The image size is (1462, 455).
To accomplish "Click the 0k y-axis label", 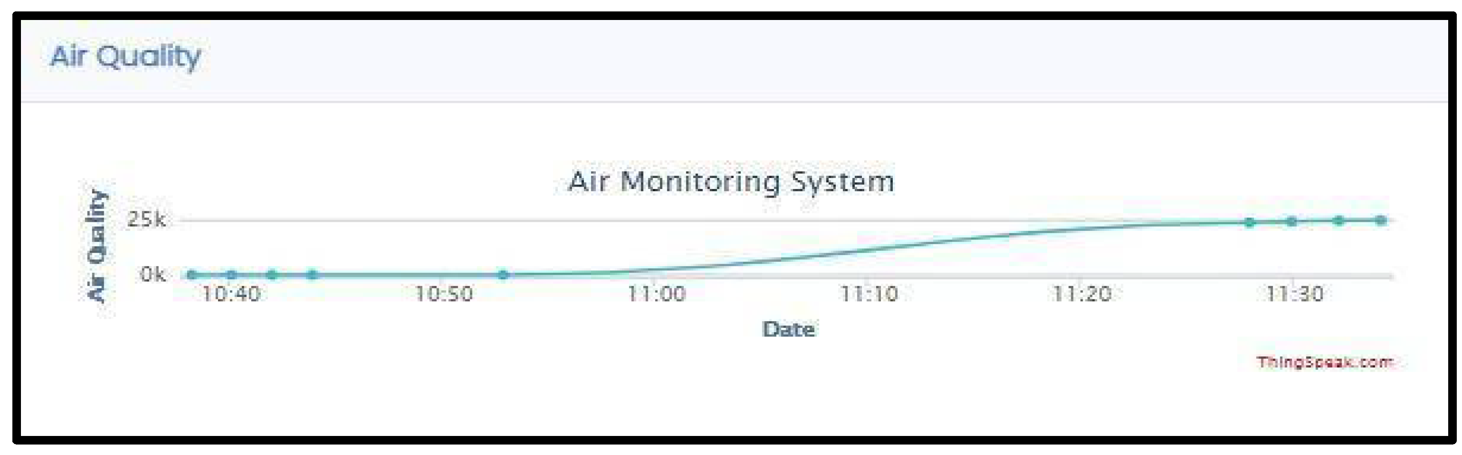I will tap(152, 275).
